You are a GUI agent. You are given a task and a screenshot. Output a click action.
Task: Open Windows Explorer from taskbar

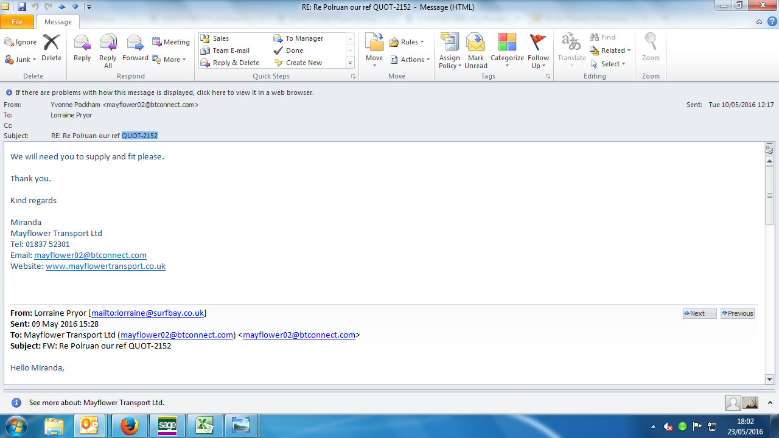coord(54,426)
